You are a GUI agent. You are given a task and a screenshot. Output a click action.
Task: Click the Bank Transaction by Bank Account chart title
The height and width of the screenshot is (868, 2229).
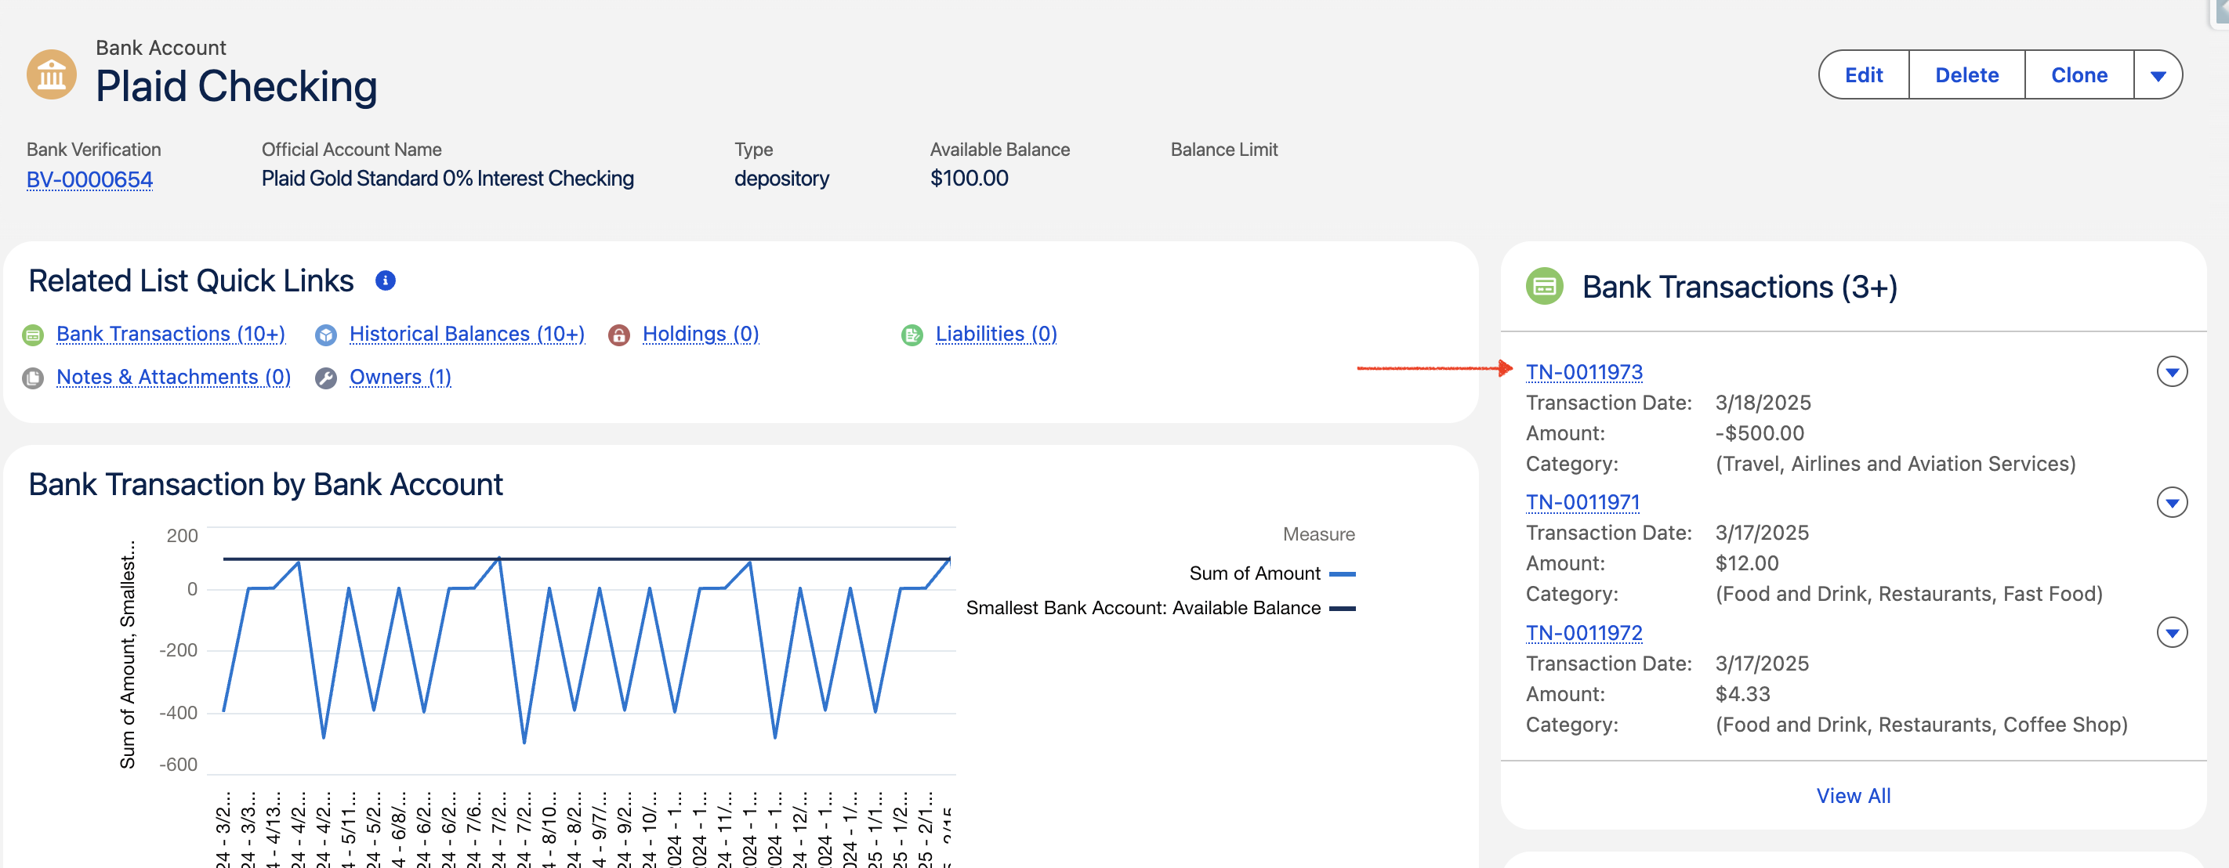tap(266, 485)
